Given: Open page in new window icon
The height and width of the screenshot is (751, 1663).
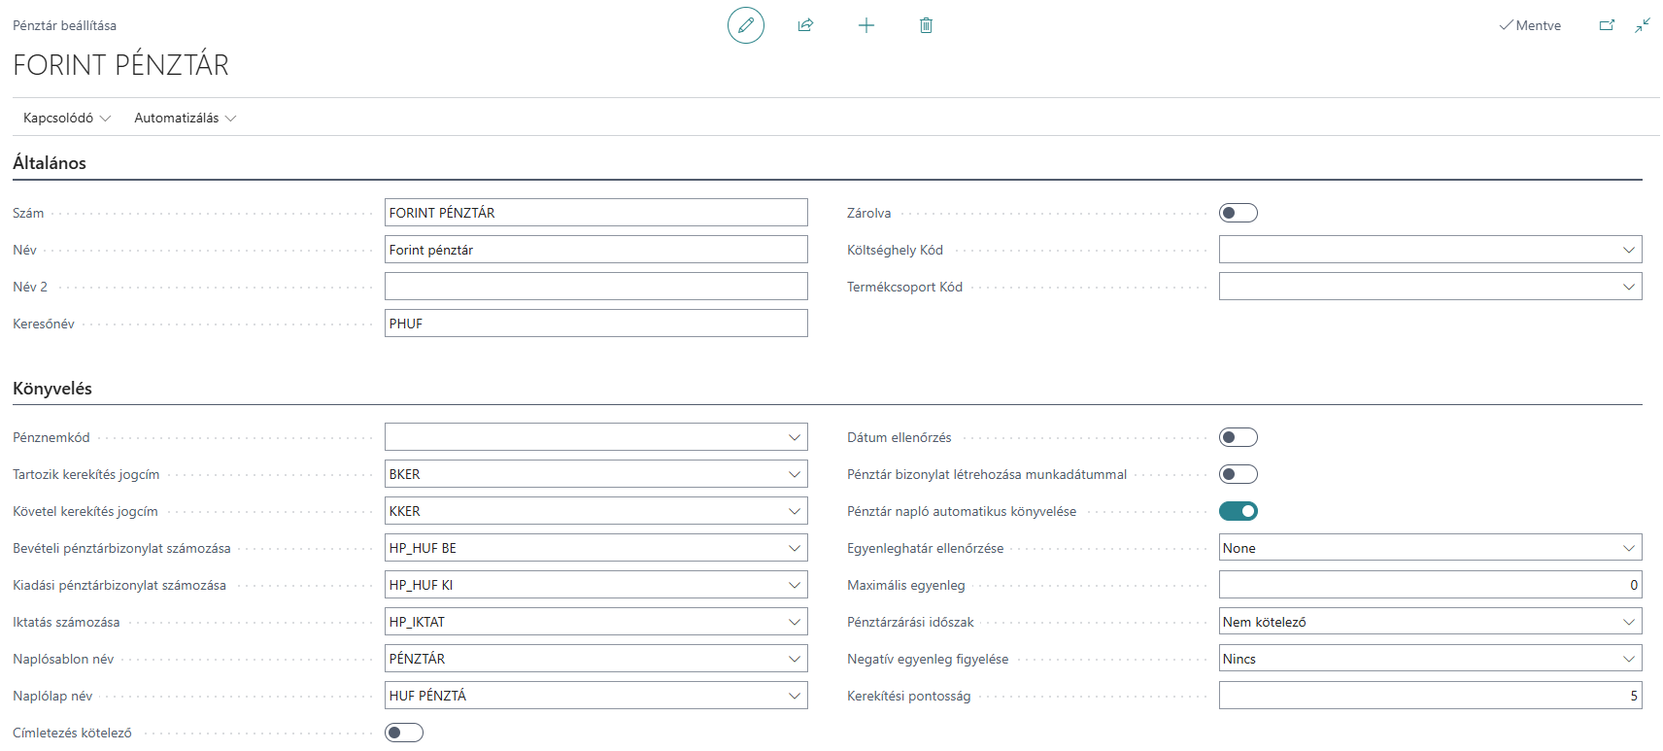Looking at the screenshot, I should [1607, 25].
